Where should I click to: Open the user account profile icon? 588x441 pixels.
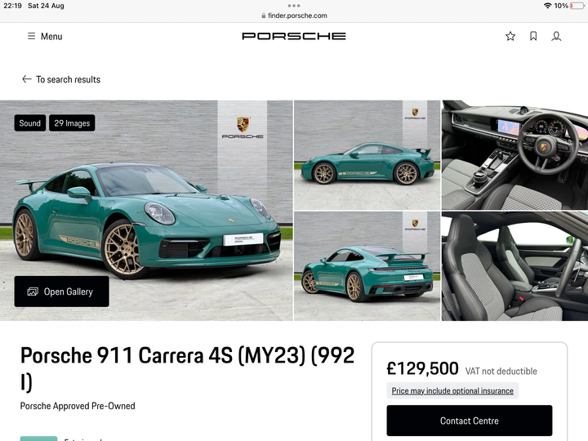[x=556, y=36]
